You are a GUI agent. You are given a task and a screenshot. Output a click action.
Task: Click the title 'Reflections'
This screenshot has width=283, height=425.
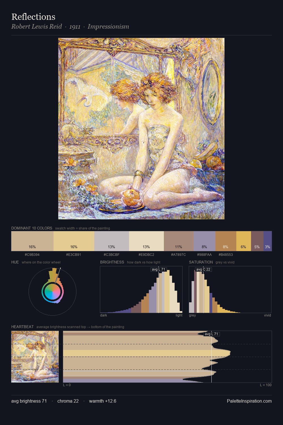[33, 17]
